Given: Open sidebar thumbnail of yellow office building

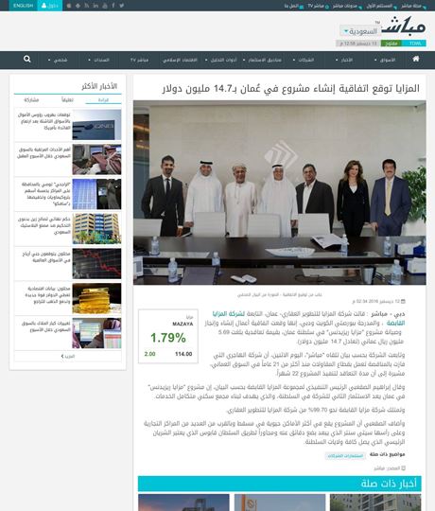Looking at the screenshot, I should click(x=96, y=229).
